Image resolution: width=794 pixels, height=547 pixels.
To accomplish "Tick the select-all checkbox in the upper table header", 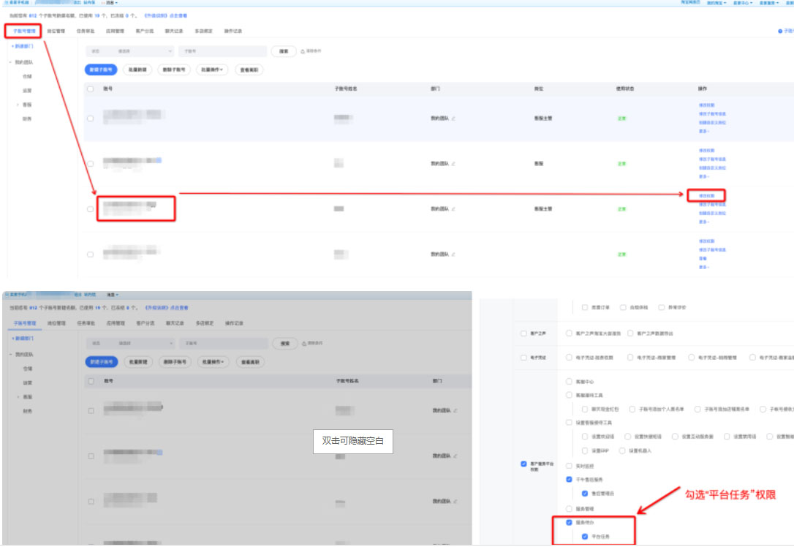I will pyautogui.click(x=91, y=88).
